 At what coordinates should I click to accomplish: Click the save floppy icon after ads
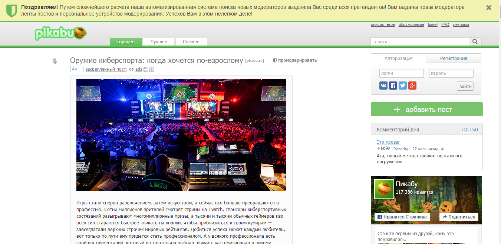click(x=146, y=69)
